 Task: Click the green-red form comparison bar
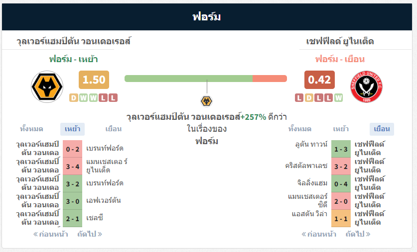206,79
